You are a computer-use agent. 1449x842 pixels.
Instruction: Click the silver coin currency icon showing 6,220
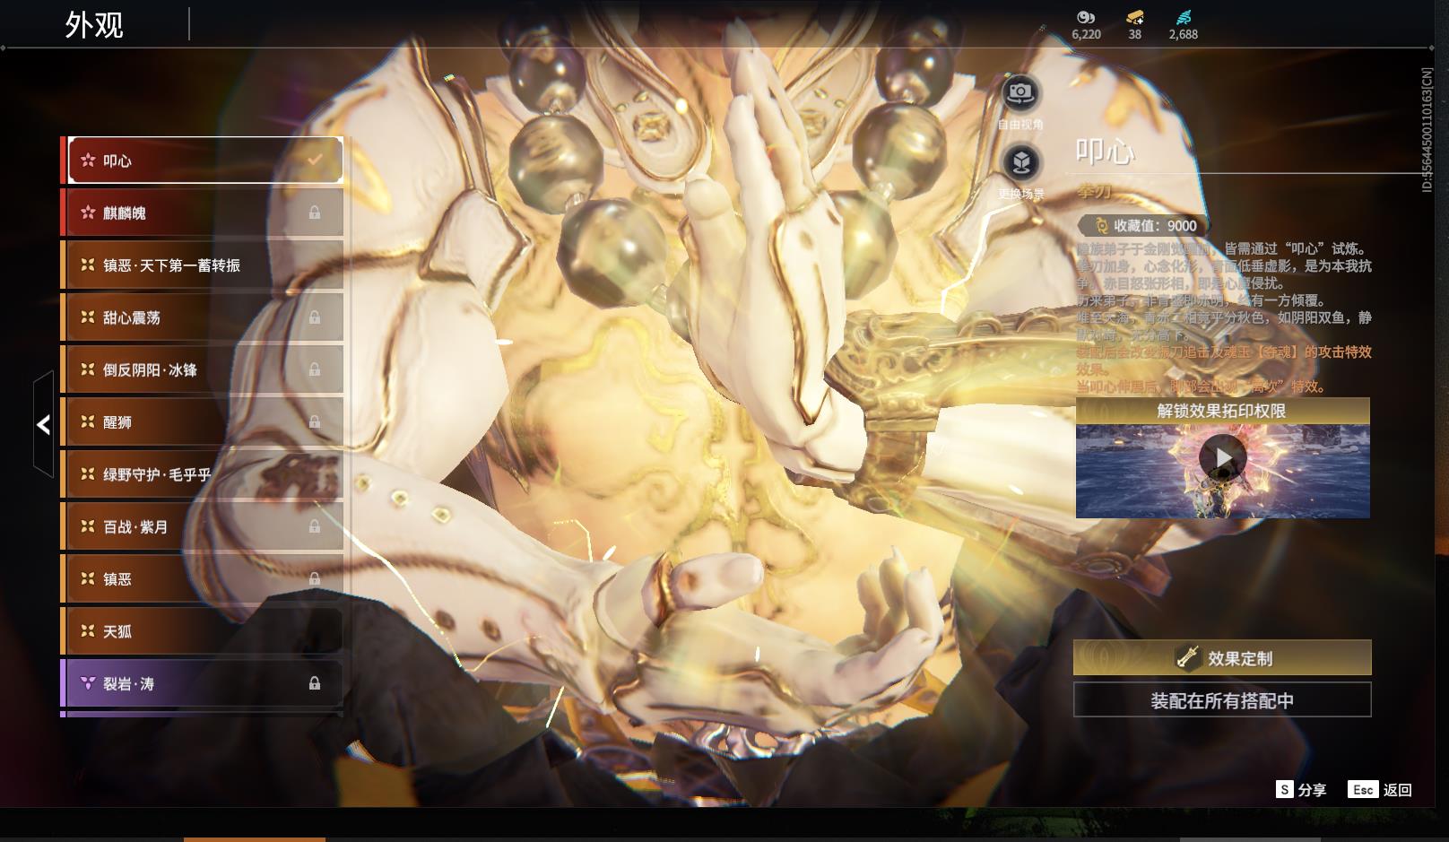[1086, 17]
